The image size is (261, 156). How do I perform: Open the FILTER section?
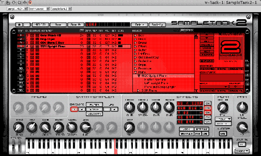click(94, 105)
